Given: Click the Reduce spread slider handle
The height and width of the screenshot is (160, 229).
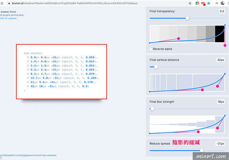Looking at the screenshot, I should 202,151.
